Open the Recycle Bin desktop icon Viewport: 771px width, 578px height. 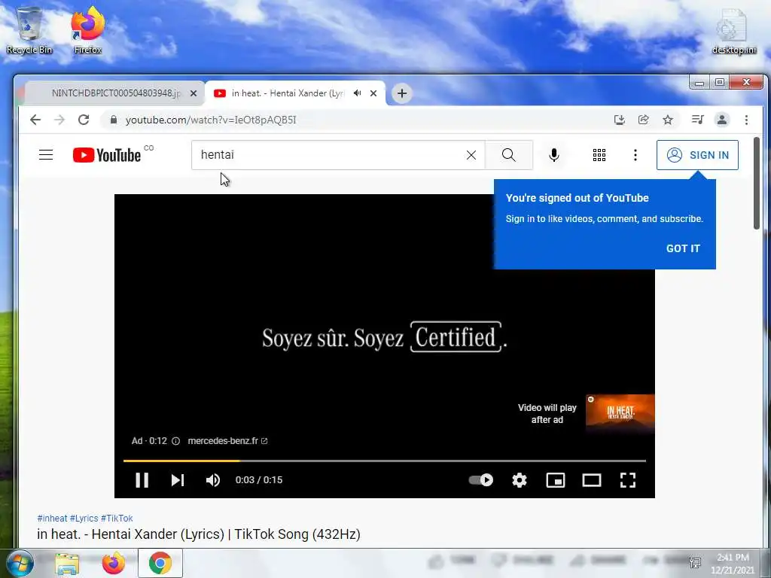29,30
